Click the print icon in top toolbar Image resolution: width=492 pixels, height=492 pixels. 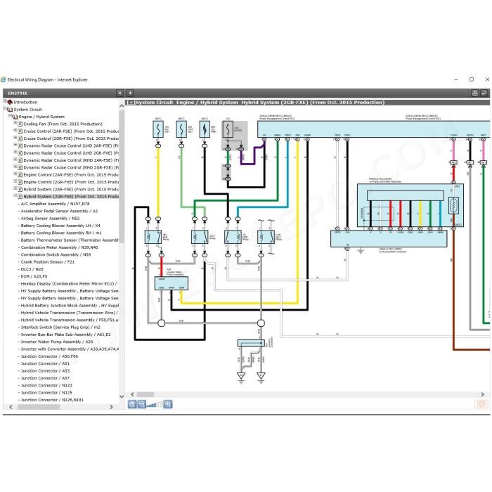474,93
